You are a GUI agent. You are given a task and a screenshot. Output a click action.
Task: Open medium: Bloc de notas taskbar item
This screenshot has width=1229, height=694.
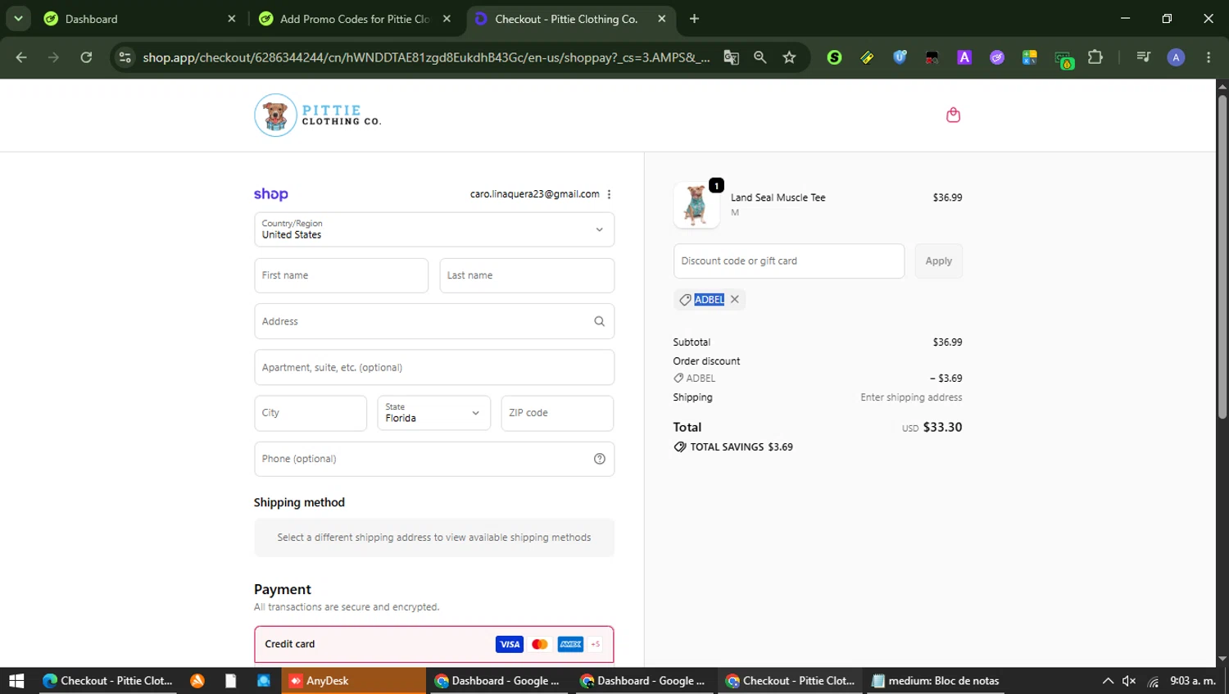935,681
